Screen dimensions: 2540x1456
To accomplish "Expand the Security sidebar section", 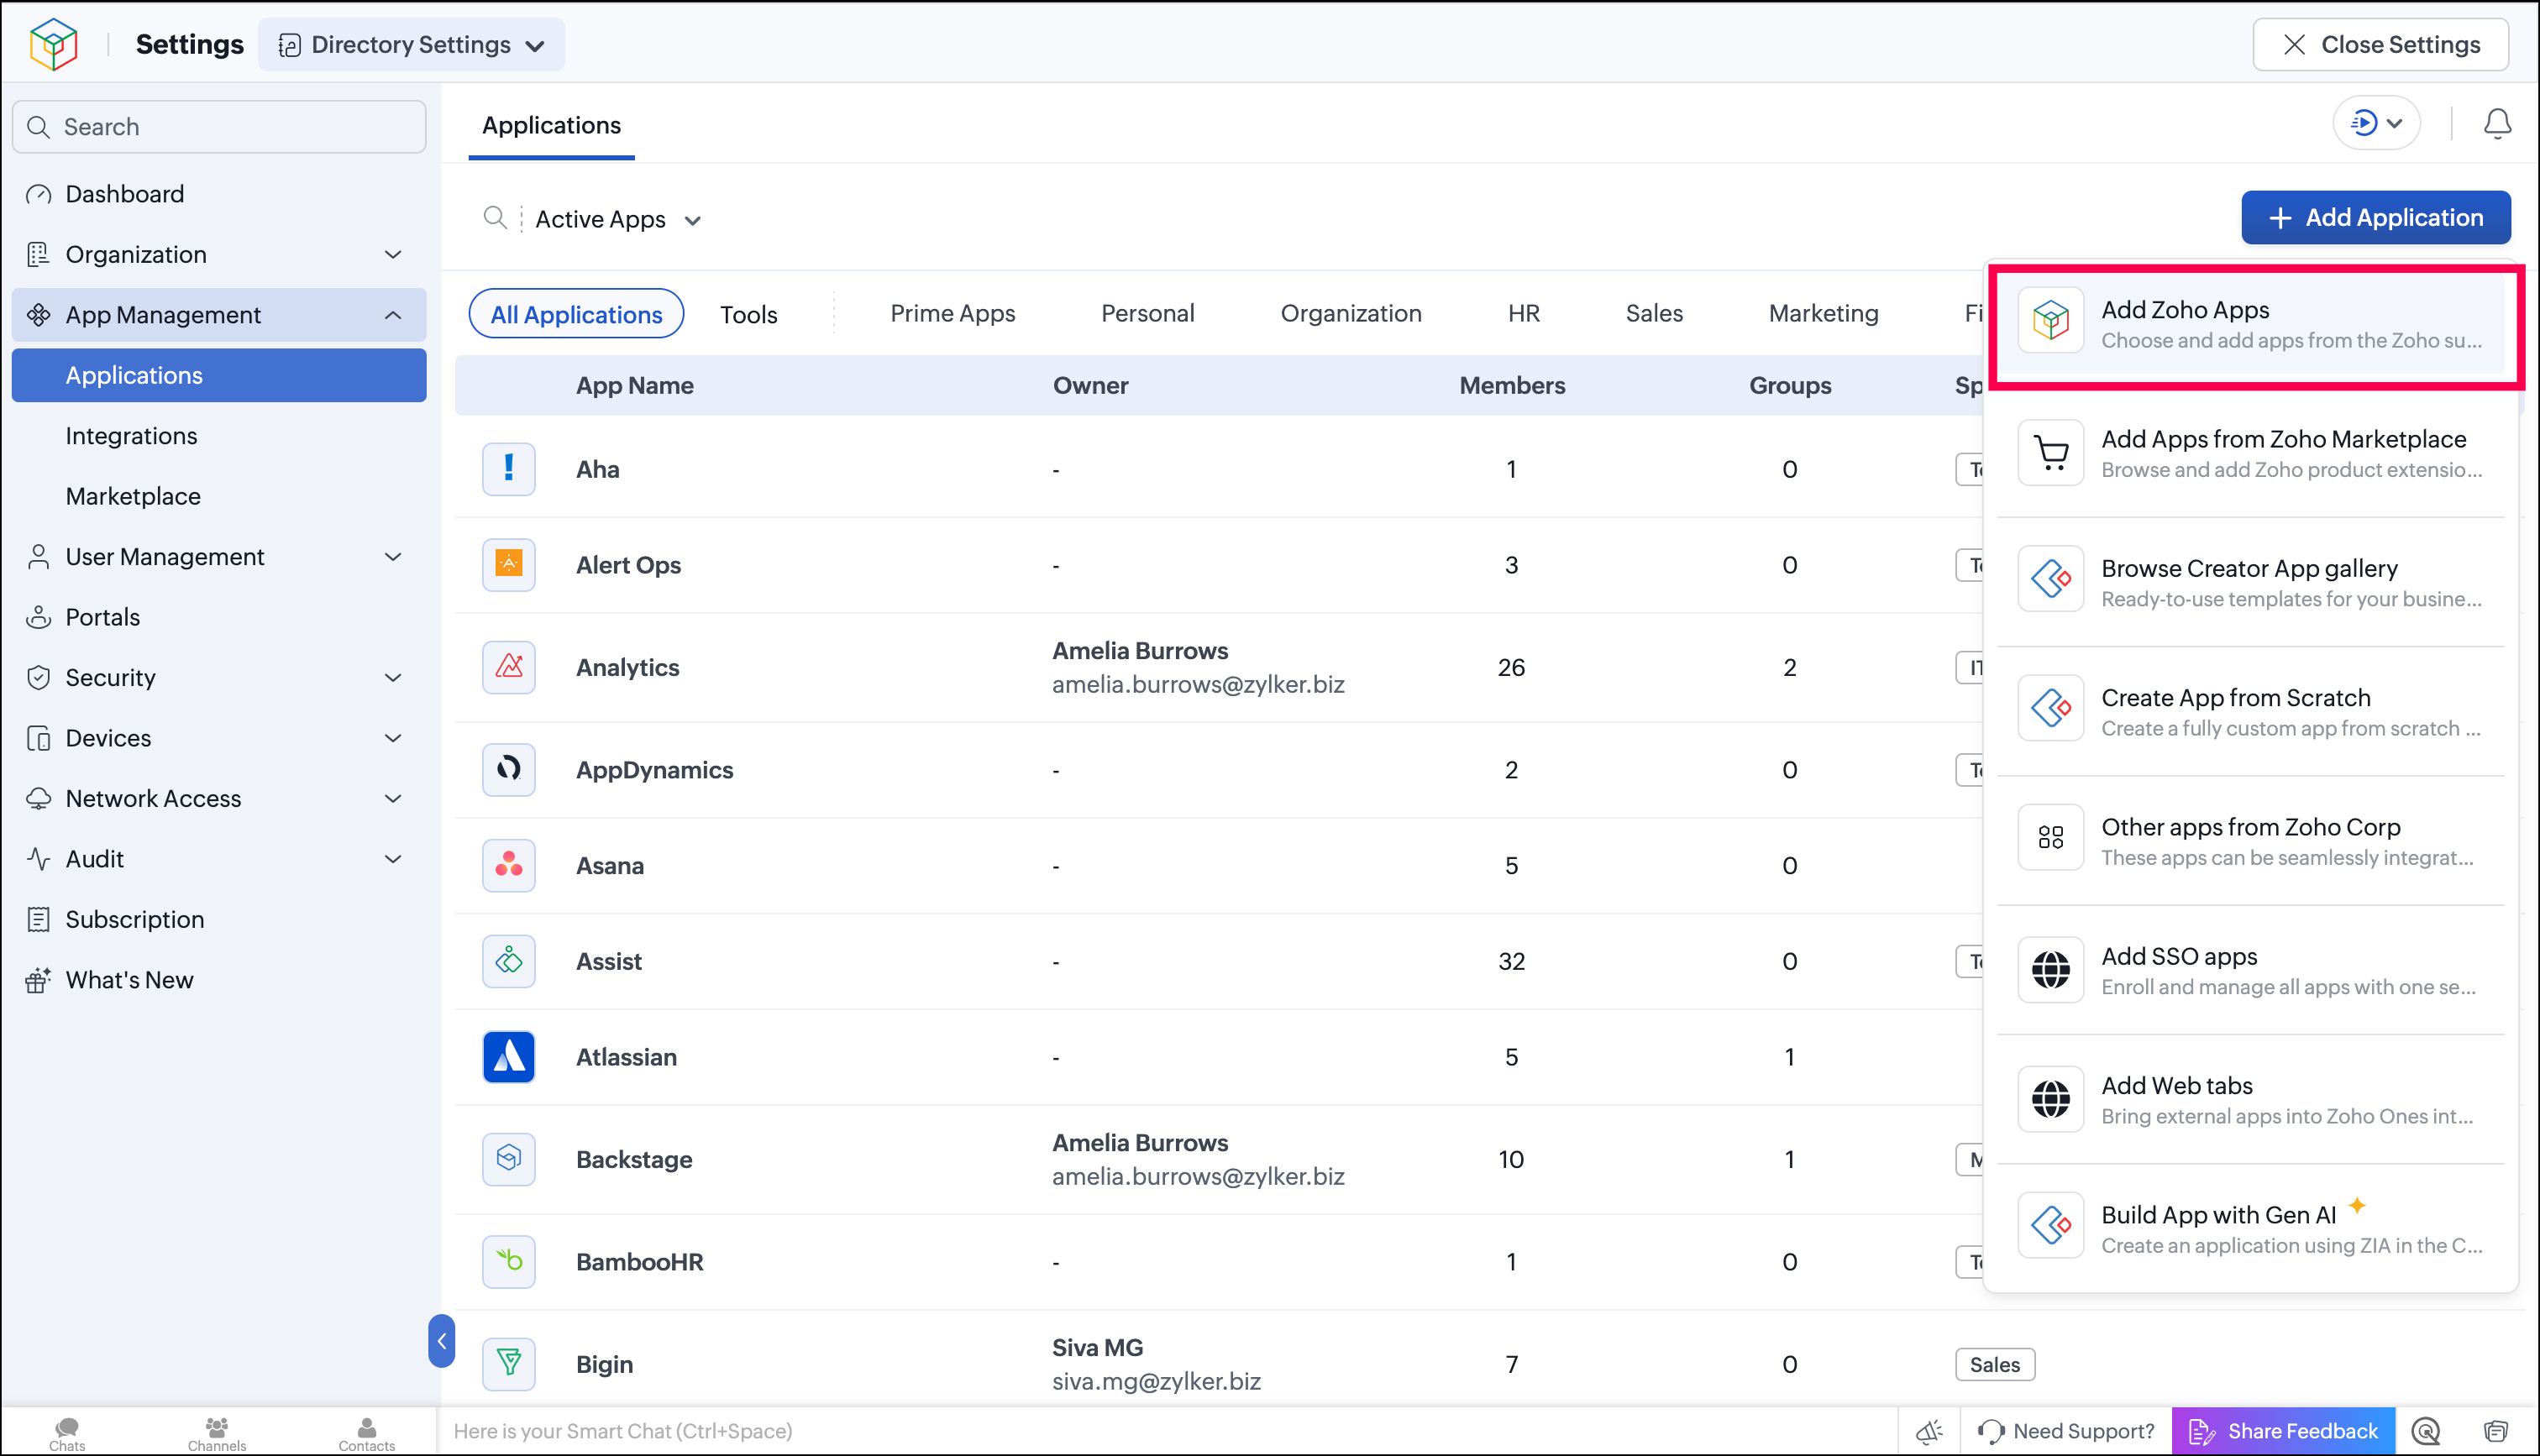I will tap(393, 678).
